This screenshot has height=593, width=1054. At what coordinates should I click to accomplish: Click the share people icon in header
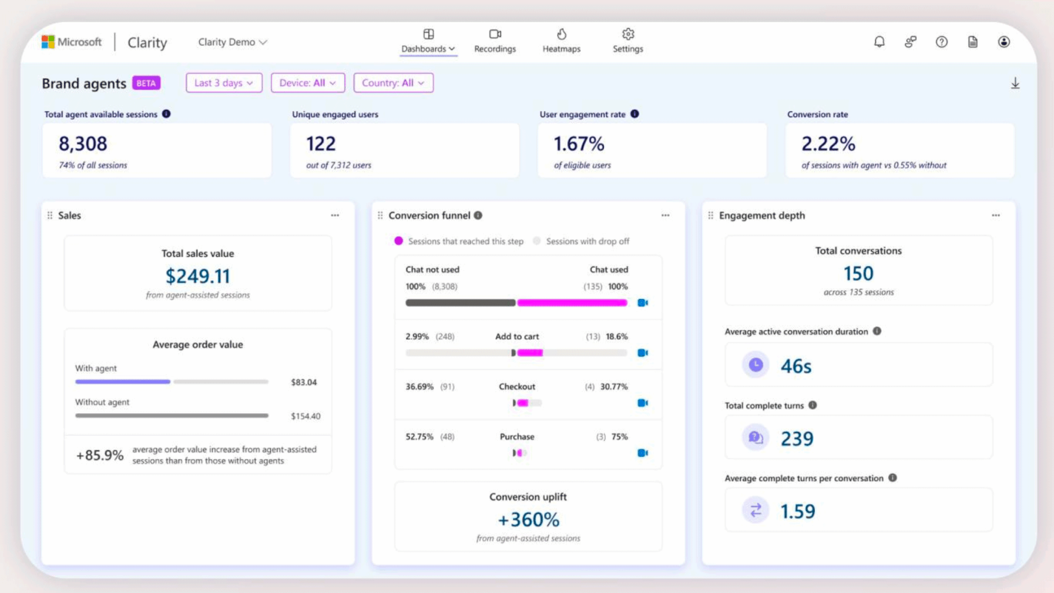[910, 42]
